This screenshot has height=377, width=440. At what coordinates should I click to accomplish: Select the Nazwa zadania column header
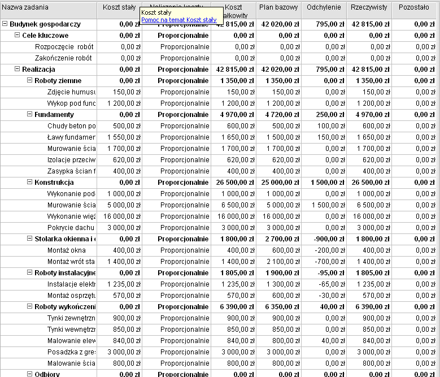(49, 11)
